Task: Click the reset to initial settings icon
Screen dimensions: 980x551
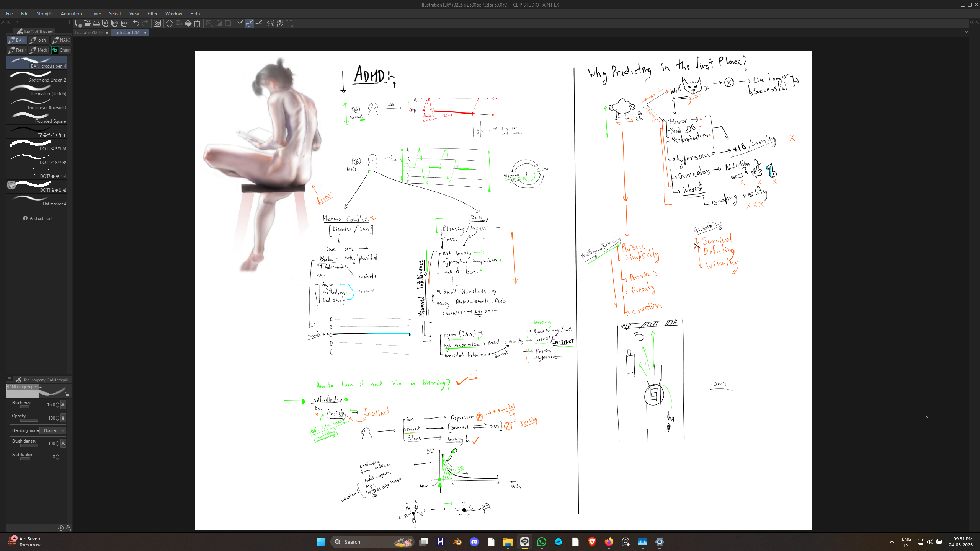Action: pos(60,528)
